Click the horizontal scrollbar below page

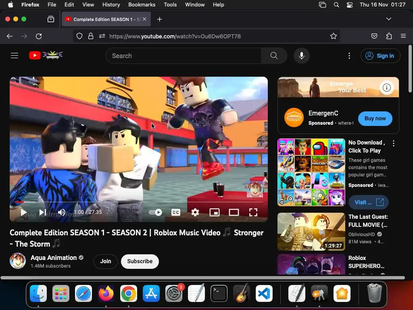tap(202, 278)
